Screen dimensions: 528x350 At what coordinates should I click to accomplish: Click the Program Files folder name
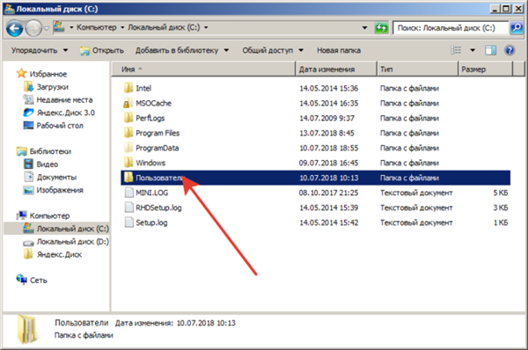tap(158, 133)
